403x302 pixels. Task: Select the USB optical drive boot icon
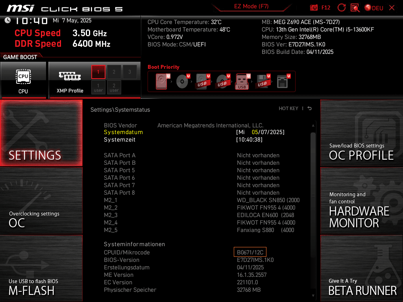223,81
